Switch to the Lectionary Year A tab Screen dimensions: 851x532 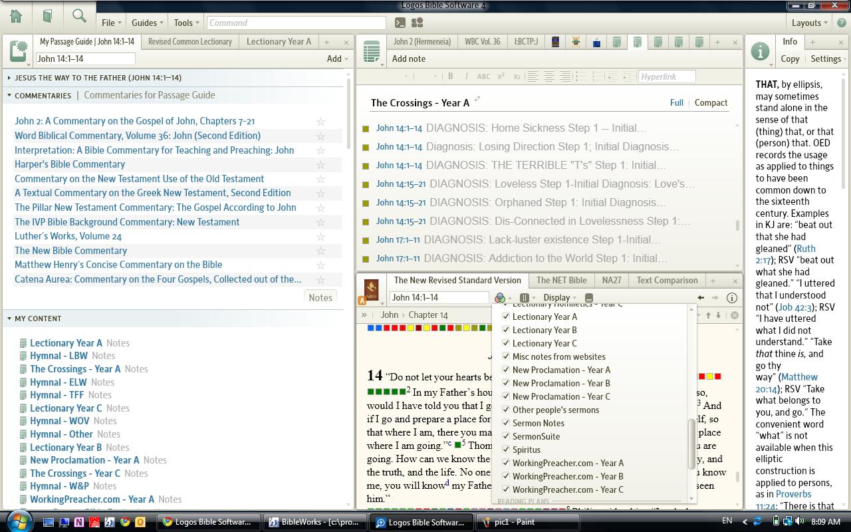[279, 41]
